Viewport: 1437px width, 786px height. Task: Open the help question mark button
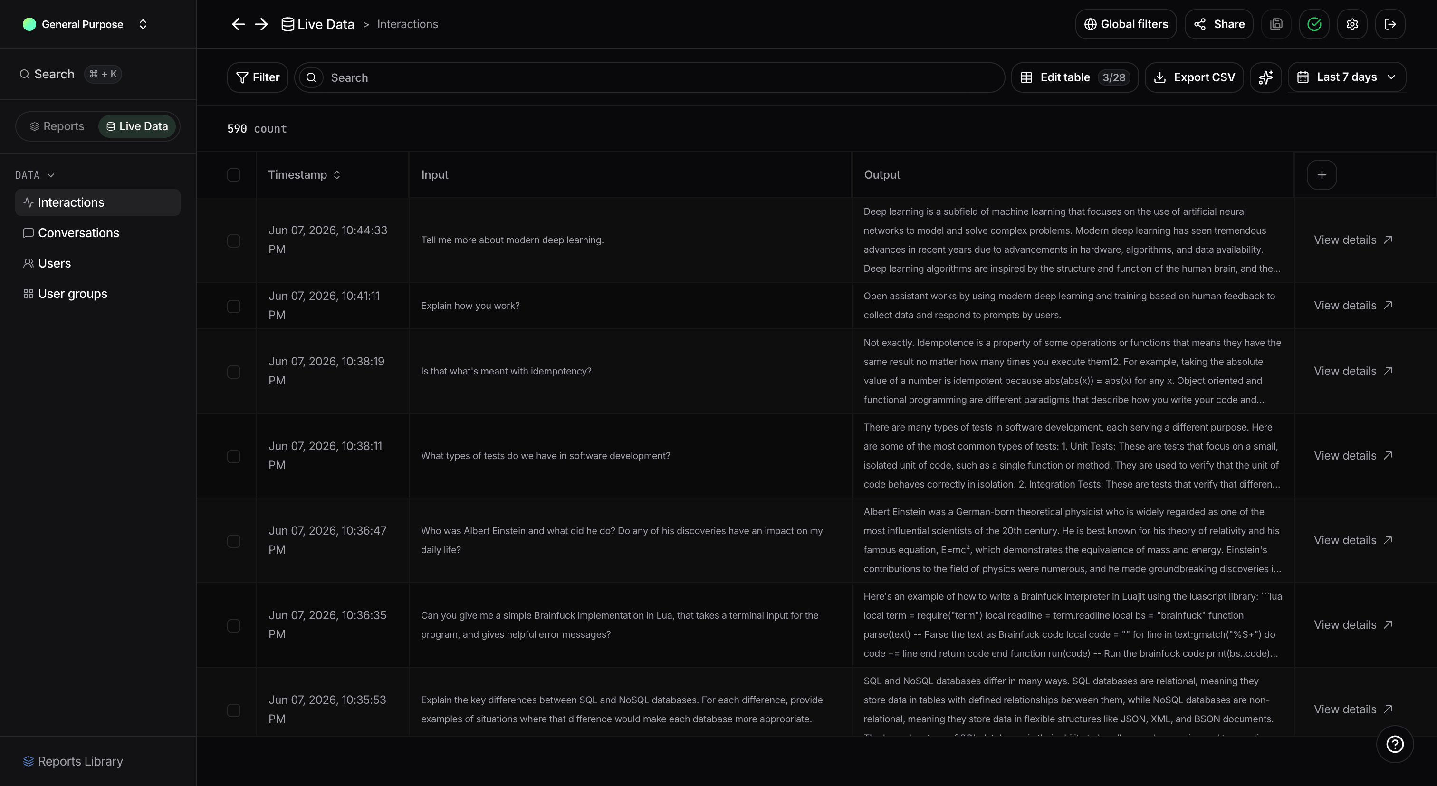coord(1395,744)
